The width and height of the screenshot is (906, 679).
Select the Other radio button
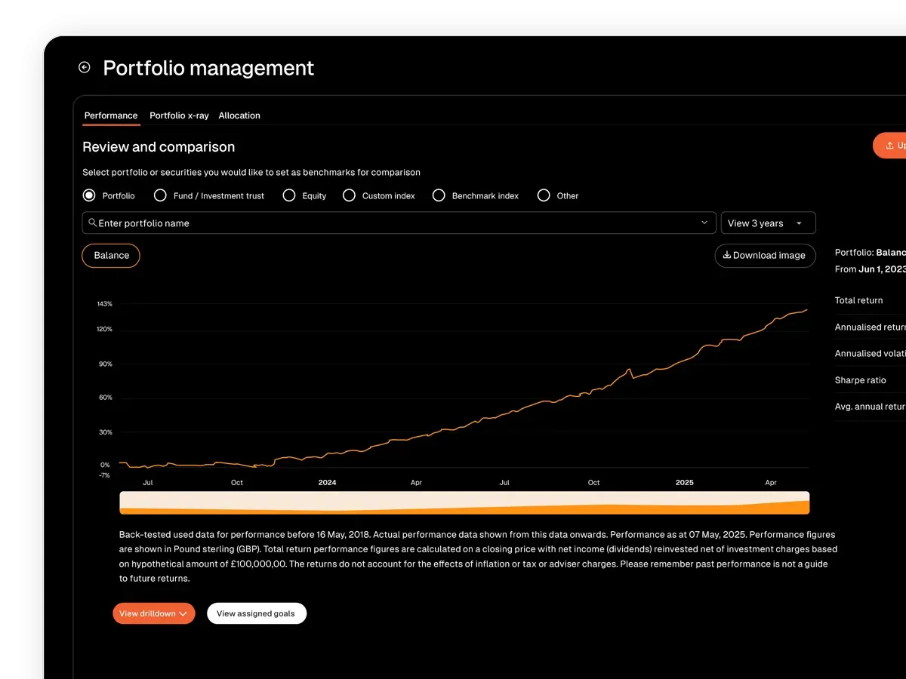[x=544, y=195]
